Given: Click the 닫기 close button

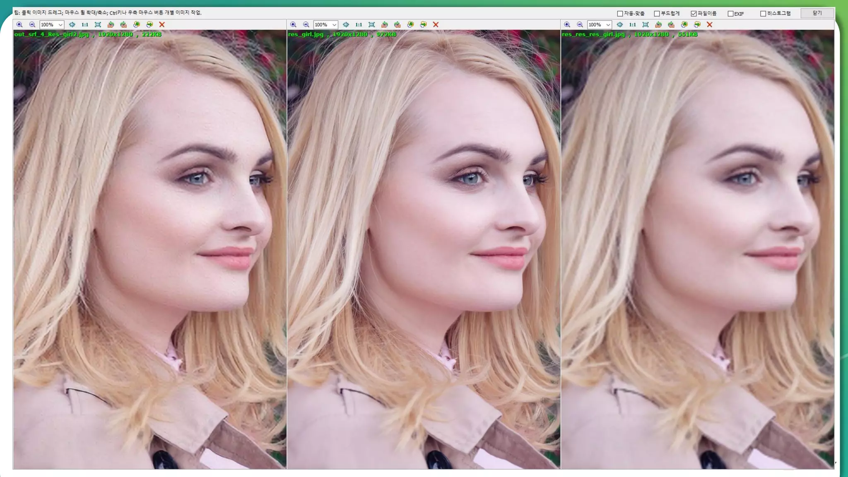Looking at the screenshot, I should click(817, 13).
